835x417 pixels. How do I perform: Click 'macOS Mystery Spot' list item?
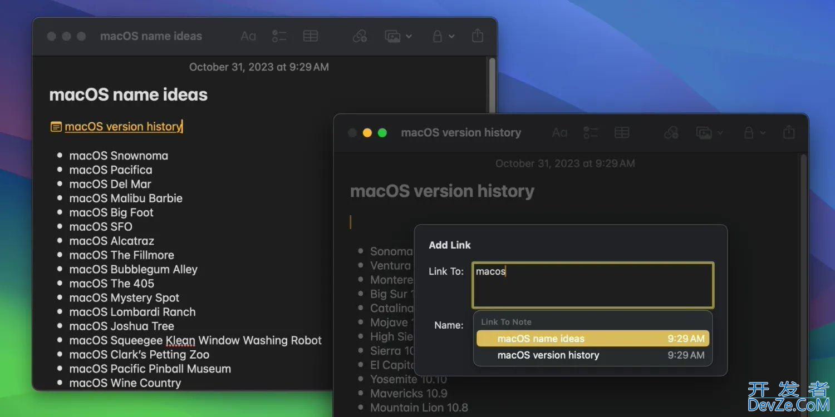[x=124, y=298]
